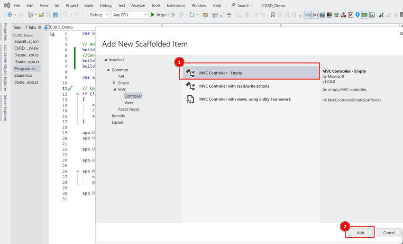Collapse the MVC tree node

115,90
